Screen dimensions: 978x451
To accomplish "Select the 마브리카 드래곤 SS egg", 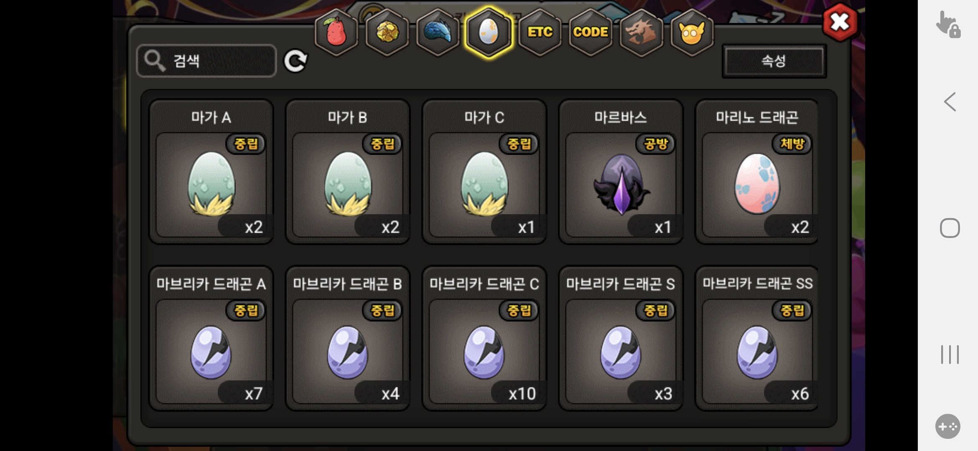I will [757, 338].
